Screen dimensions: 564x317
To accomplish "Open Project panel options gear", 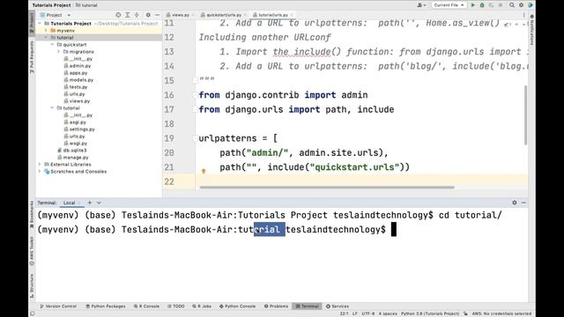I will coord(148,15).
